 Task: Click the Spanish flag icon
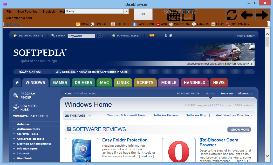pyautogui.click(x=152, y=35)
